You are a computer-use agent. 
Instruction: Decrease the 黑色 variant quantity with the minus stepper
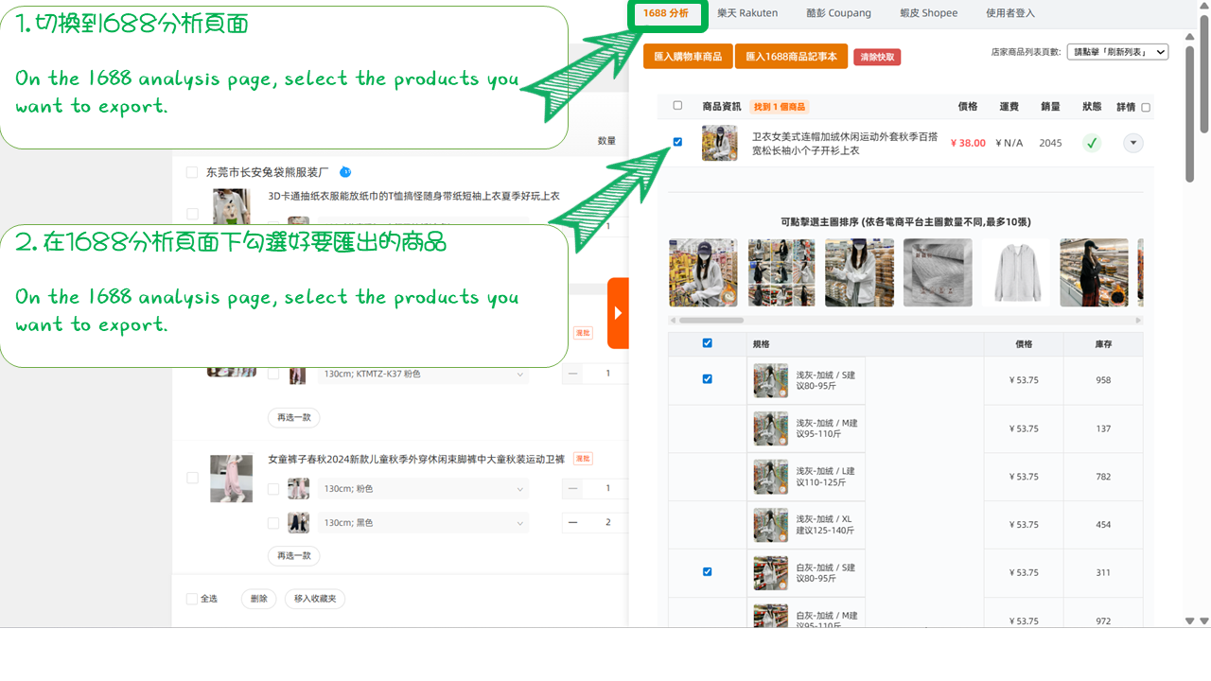[571, 522]
